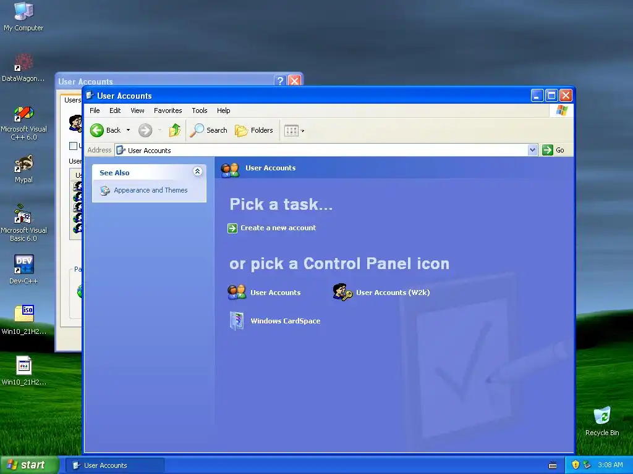Click the Go button
Image resolution: width=633 pixels, height=474 pixels.
(553, 150)
